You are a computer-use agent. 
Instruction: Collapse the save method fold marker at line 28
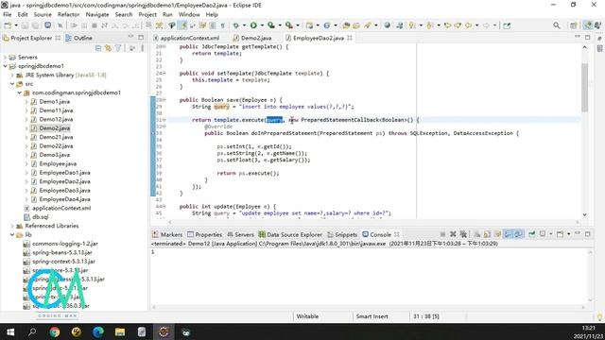pos(164,100)
